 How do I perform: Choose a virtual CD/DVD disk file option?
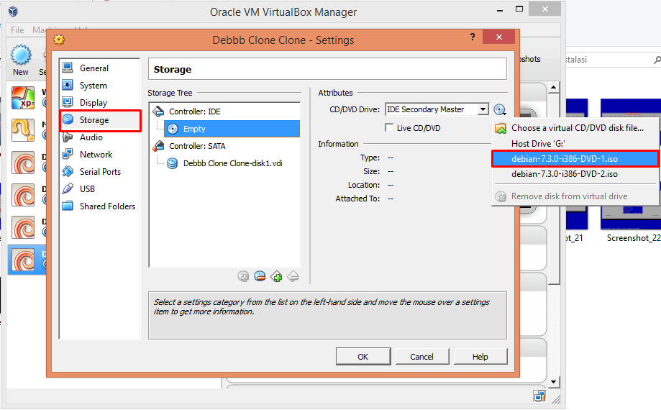tap(575, 128)
